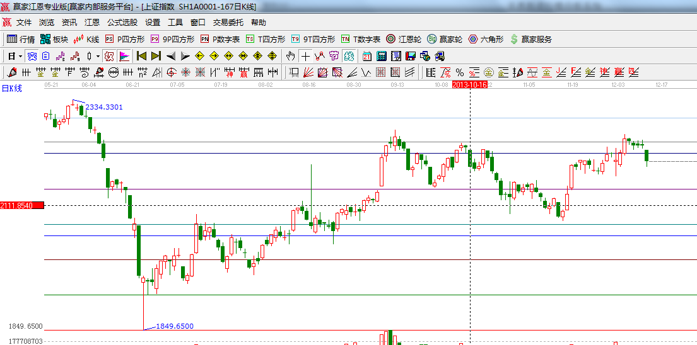Open the 交易委托 menu
The width and height of the screenshot is (697, 345).
(x=228, y=22)
